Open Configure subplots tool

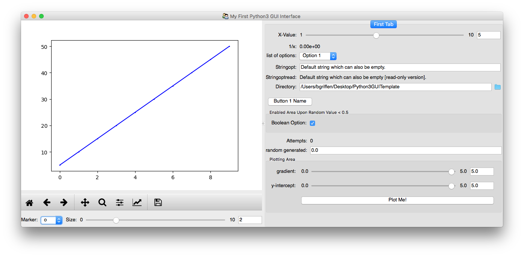(x=120, y=203)
